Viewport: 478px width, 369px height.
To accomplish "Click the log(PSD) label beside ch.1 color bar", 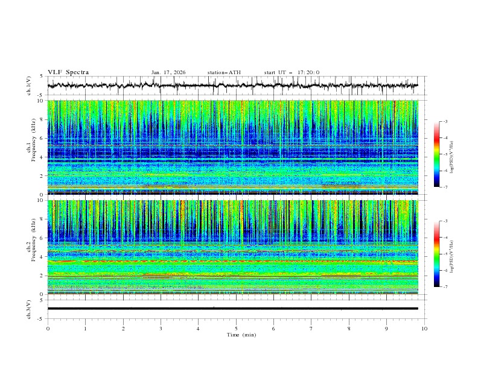I will pyautogui.click(x=451, y=157).
